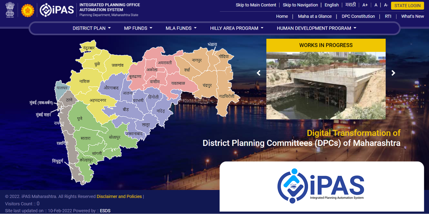
Task: Expand Hilly Area Program dropdown
Action: click(x=237, y=28)
